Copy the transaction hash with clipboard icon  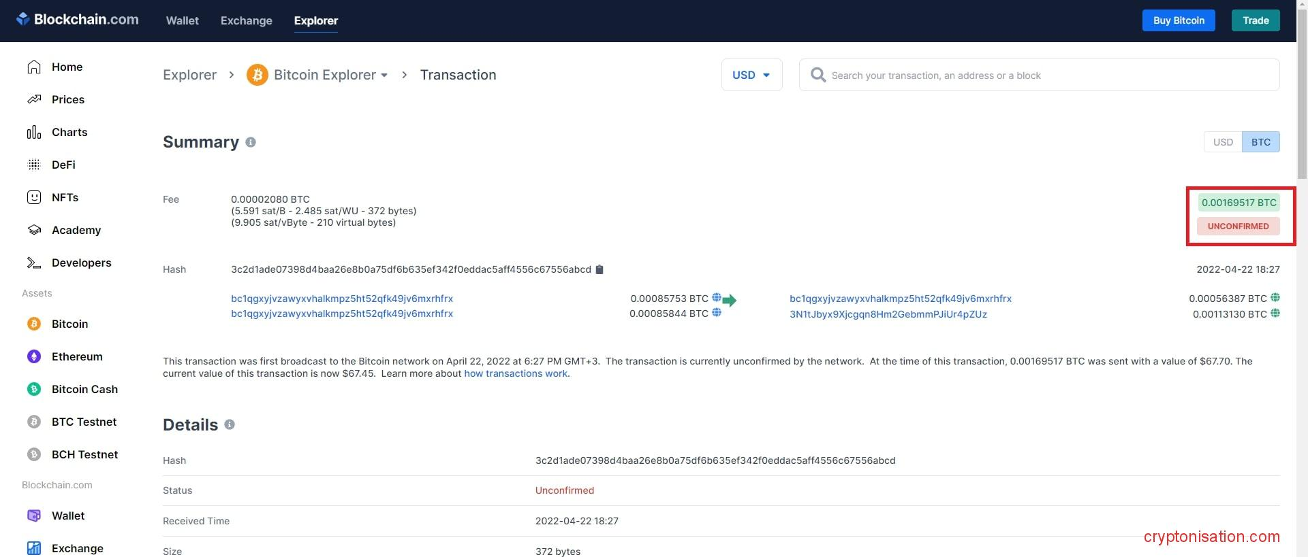click(x=599, y=269)
